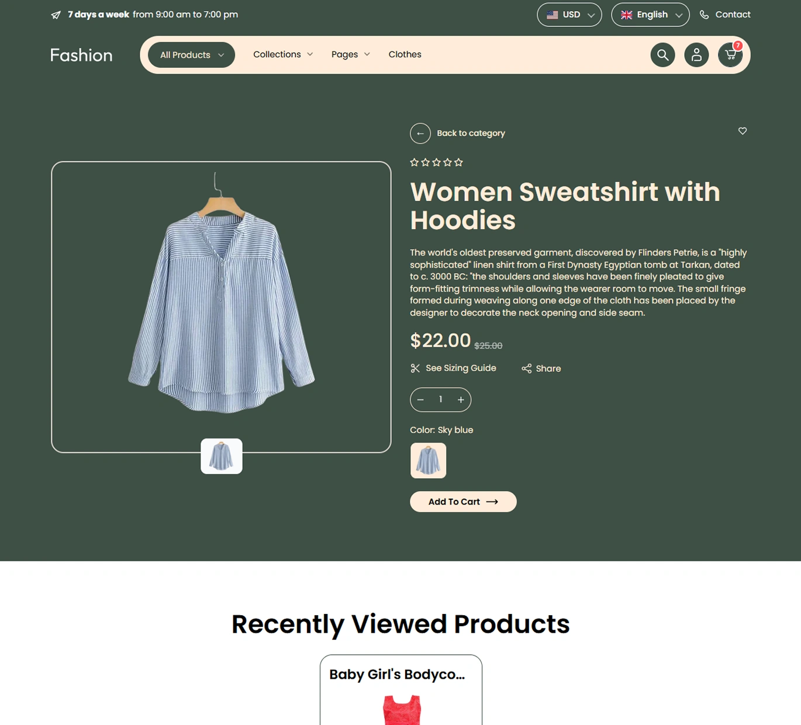Image resolution: width=801 pixels, height=725 pixels.
Task: Expand the English language dropdown
Action: [650, 15]
